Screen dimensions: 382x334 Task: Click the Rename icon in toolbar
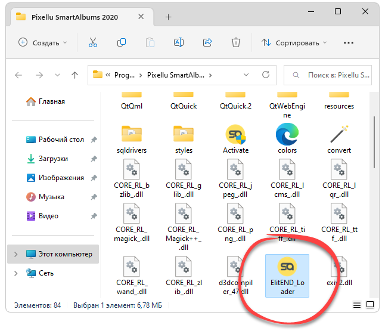[179, 42]
